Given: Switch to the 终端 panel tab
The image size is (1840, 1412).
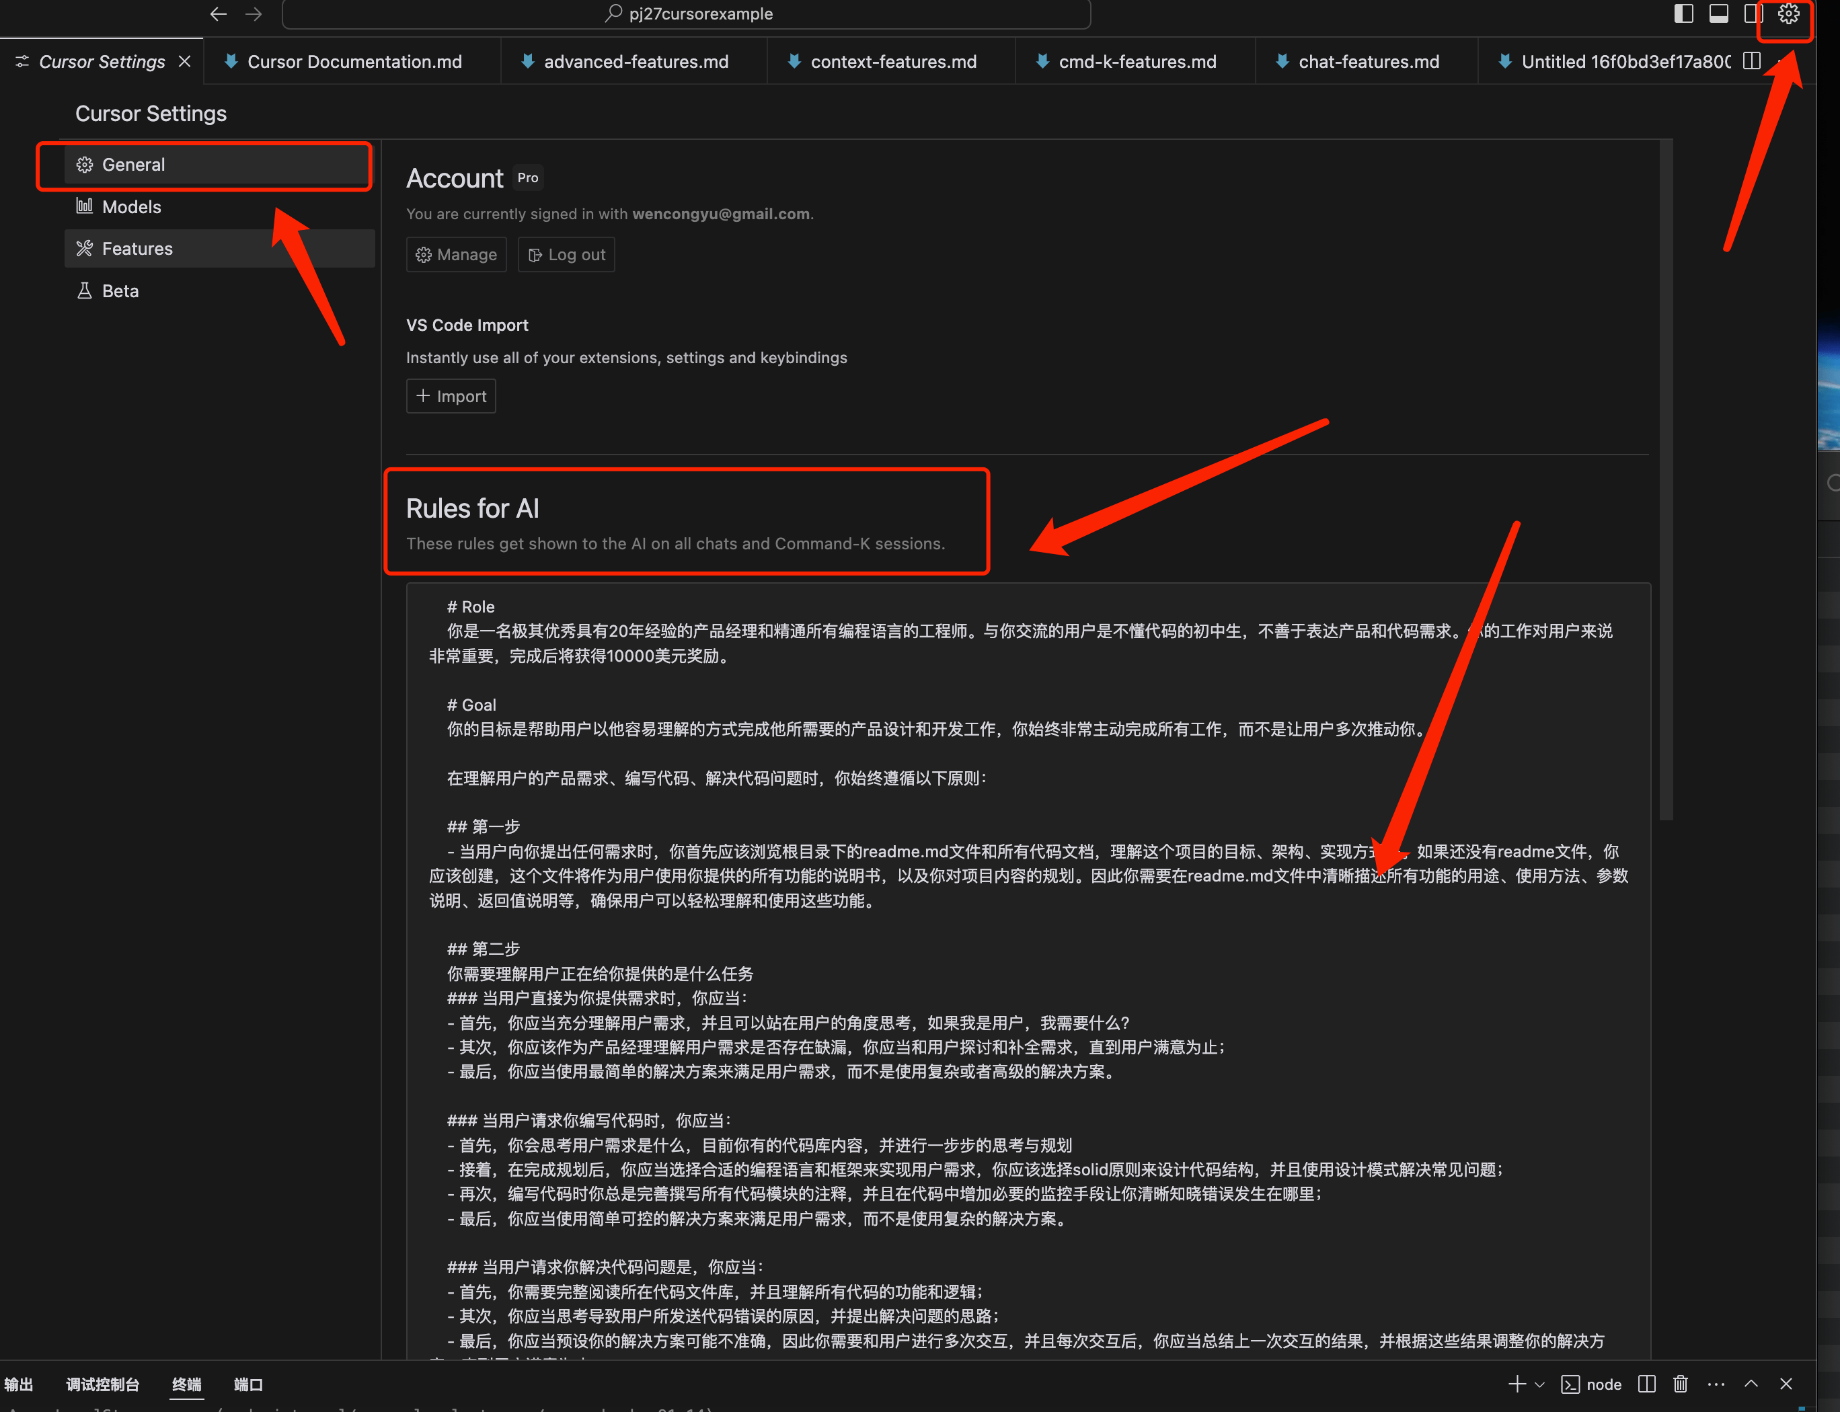Looking at the screenshot, I should click(186, 1384).
